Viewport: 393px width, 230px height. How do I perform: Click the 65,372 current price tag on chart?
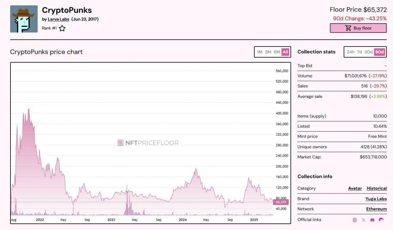281,202
